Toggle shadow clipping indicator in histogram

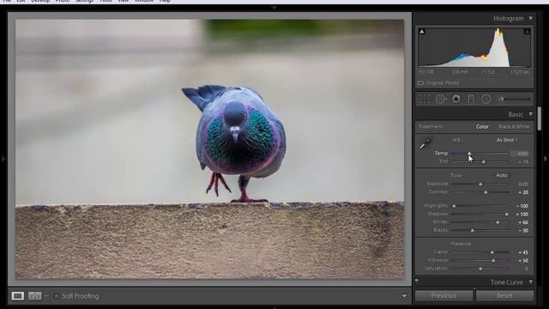[422, 32]
